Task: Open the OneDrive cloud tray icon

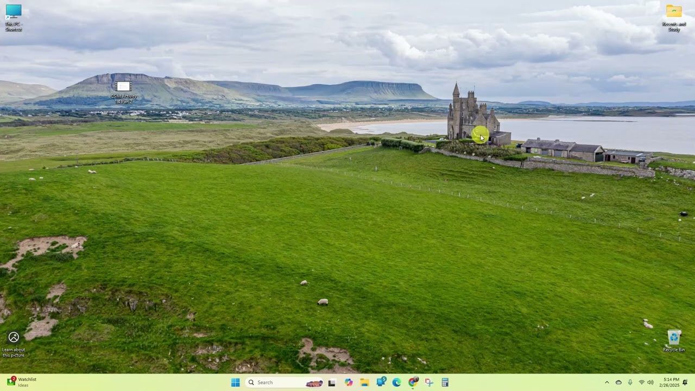Action: 618,382
